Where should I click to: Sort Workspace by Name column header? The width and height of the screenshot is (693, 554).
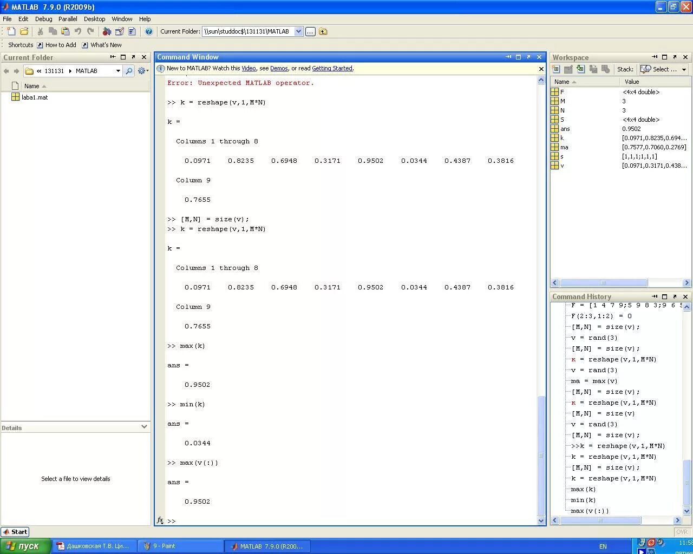(x=585, y=82)
